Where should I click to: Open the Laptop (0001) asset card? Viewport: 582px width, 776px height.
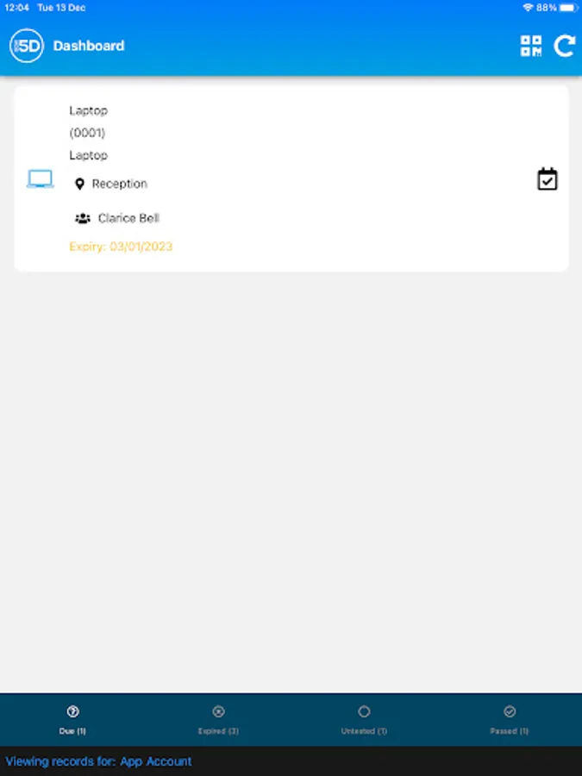291,178
